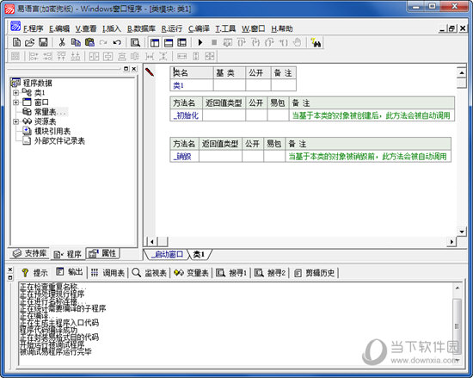The image size is (473, 378).
Task: Open the H.帮助 menu
Action: [x=282, y=28]
